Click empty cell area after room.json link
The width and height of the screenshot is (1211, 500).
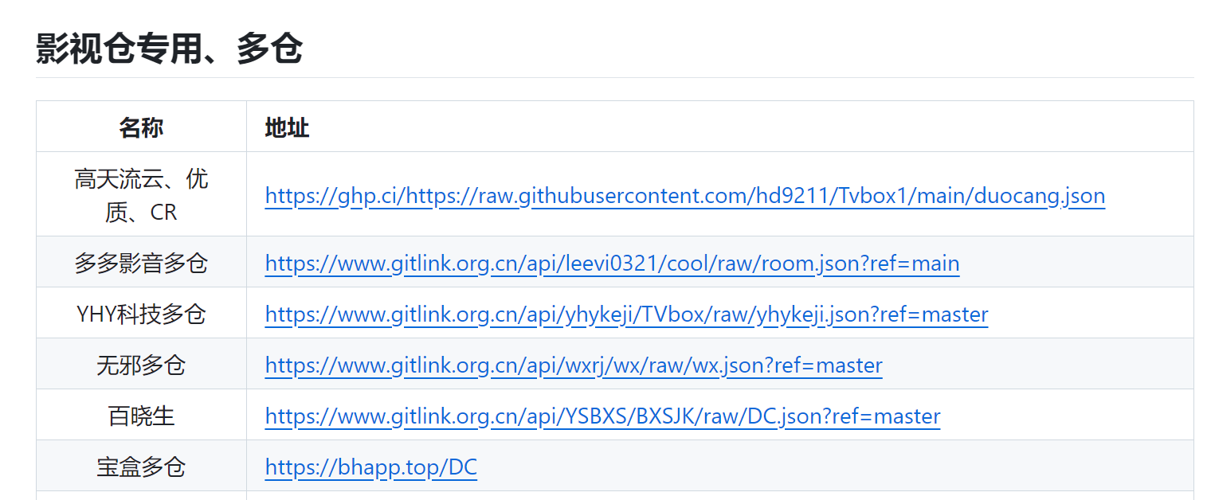click(x=1076, y=263)
